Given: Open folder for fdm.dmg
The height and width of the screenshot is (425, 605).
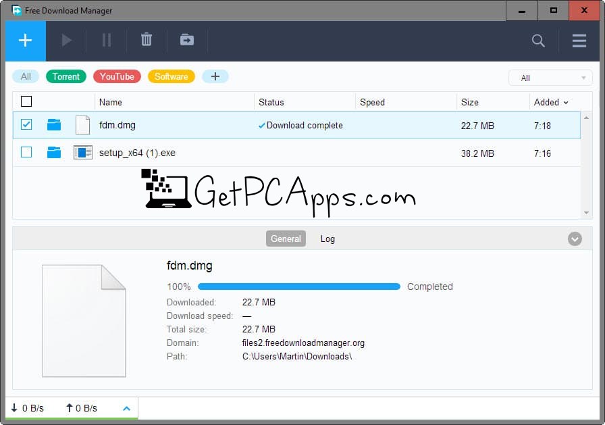Looking at the screenshot, I should [x=54, y=125].
